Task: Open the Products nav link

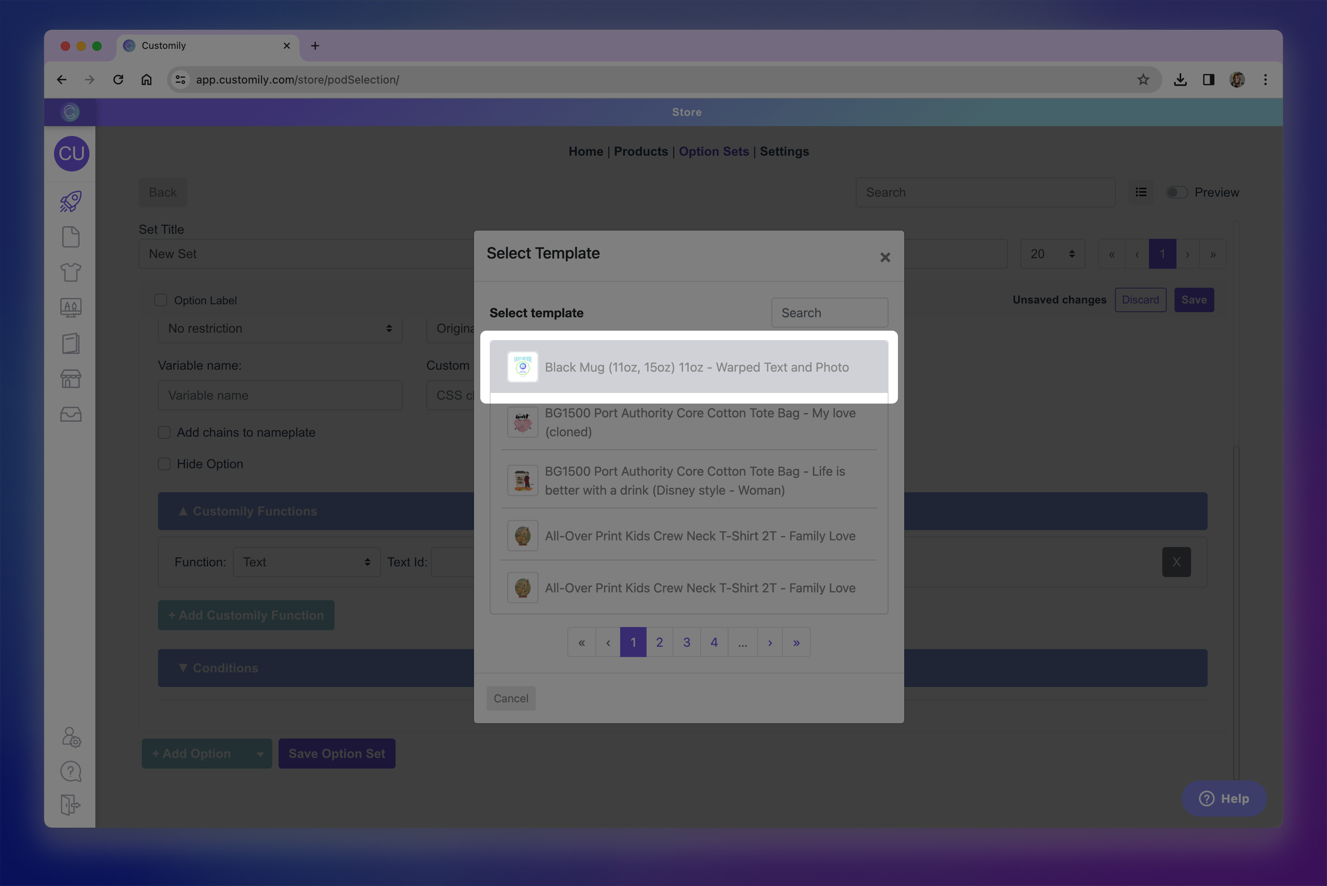Action: [641, 151]
